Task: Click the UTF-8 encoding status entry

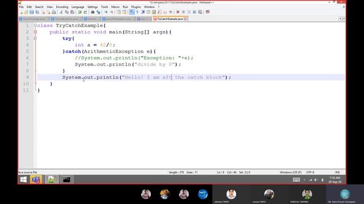Action: 310,172
